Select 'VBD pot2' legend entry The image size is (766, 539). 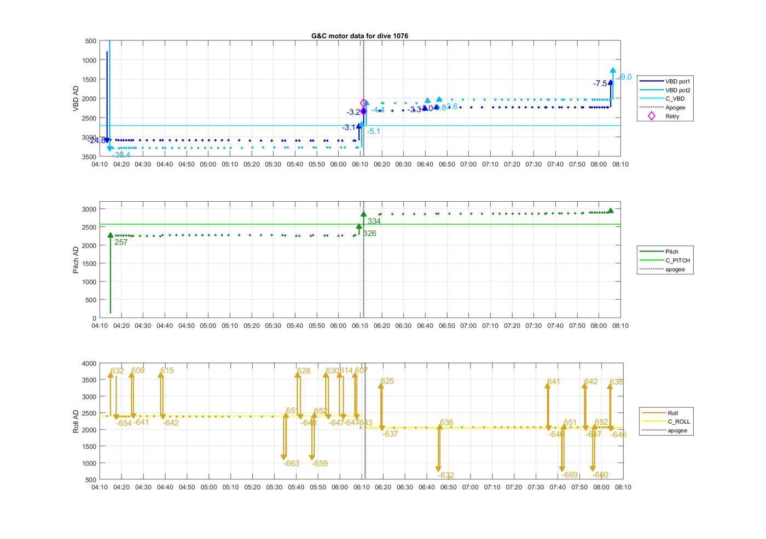665,90
